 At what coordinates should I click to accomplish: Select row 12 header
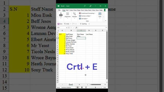[x=57, y=53]
